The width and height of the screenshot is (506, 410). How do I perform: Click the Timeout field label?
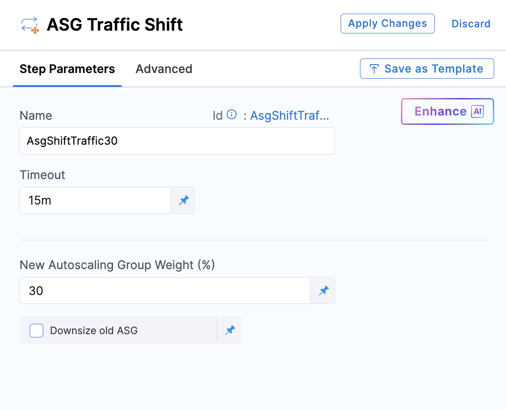[42, 175]
